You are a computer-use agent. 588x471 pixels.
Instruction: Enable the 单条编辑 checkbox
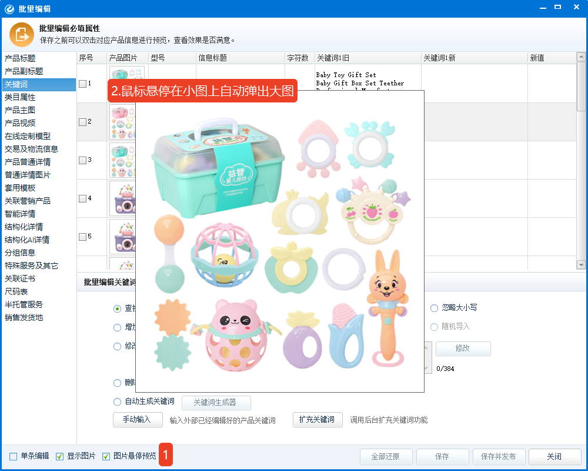tap(13, 456)
